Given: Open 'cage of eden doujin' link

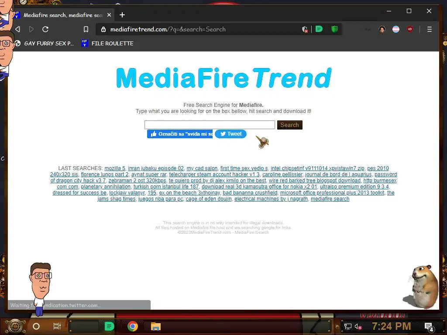Looking at the screenshot, I should [x=209, y=199].
